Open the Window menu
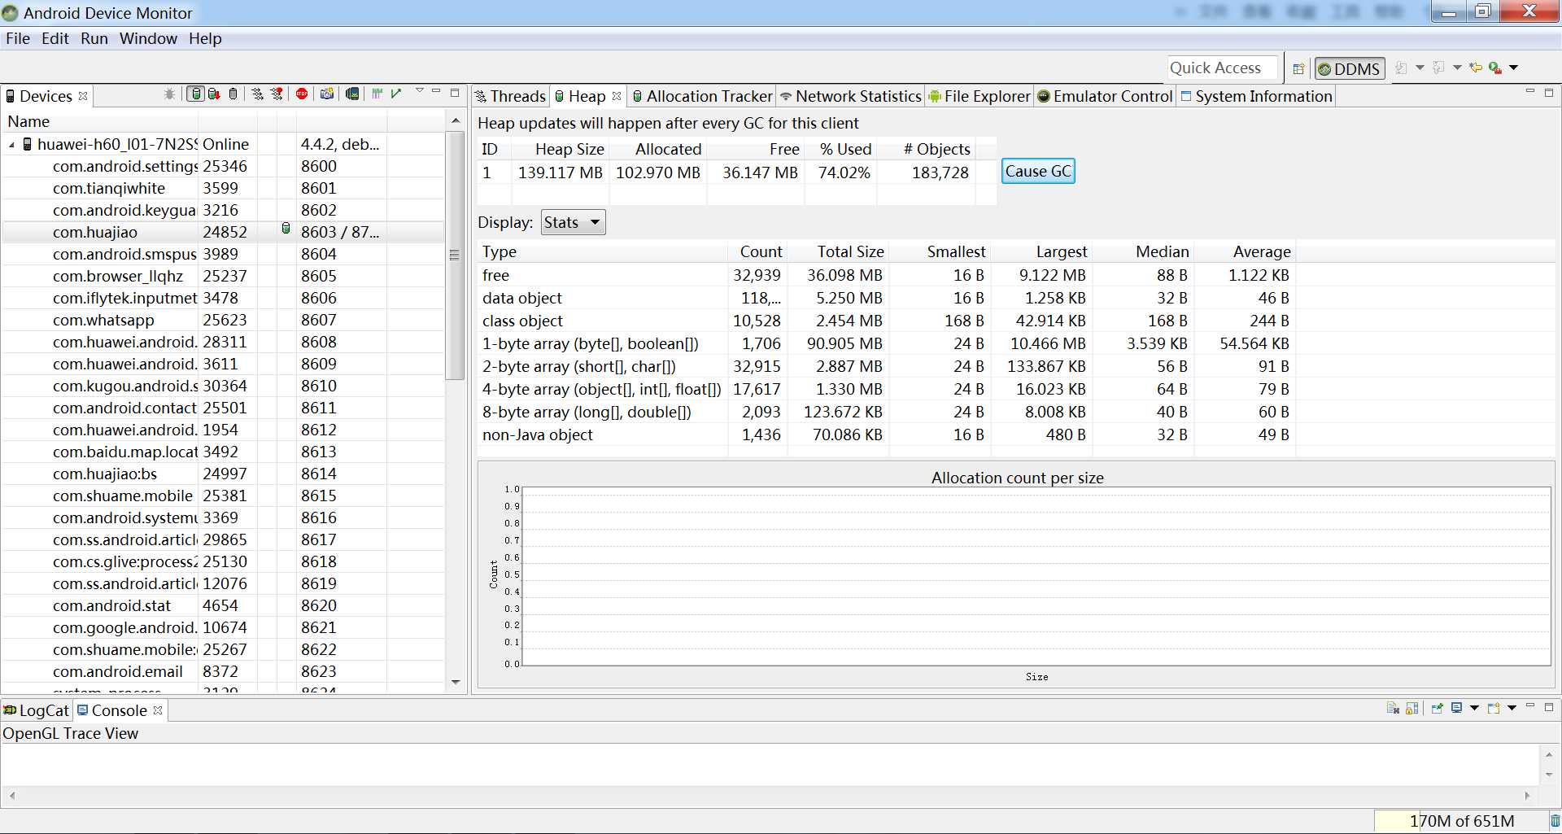Viewport: 1562px width, 834px height. point(148,38)
